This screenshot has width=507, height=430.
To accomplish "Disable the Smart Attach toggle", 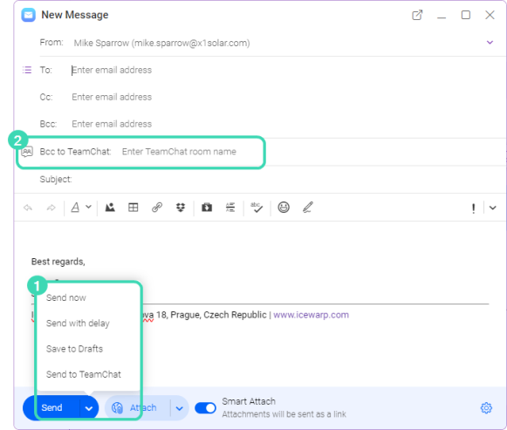I will pyautogui.click(x=206, y=408).
